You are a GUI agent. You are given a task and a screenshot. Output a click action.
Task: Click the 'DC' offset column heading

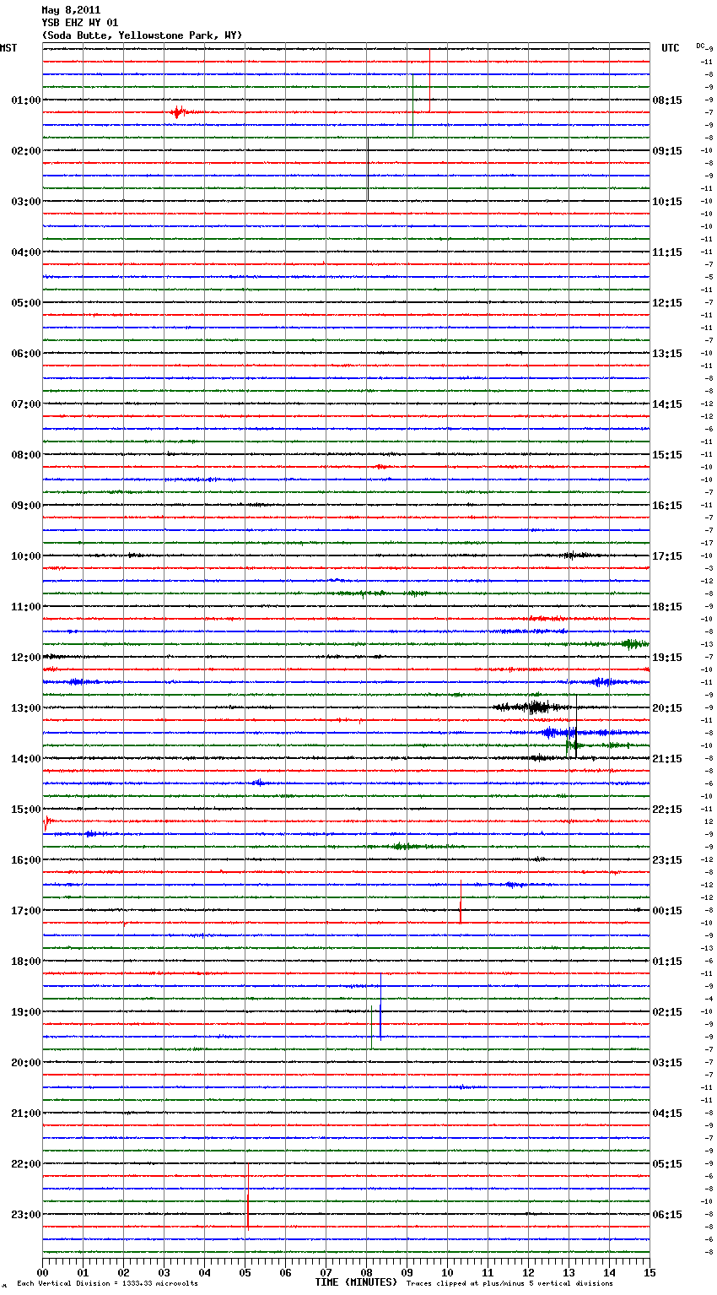(x=700, y=45)
